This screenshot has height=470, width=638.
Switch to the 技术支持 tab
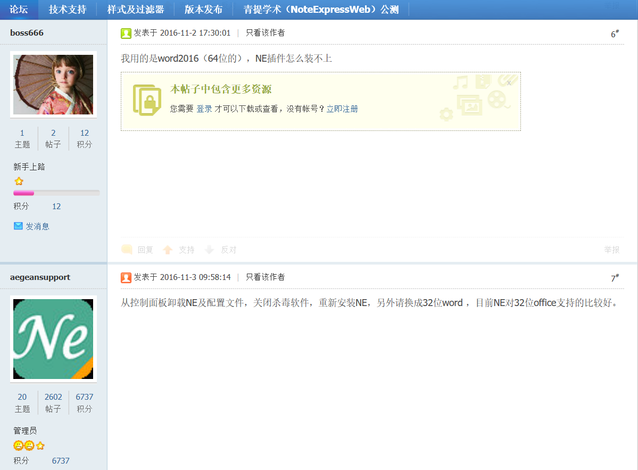[x=67, y=9]
